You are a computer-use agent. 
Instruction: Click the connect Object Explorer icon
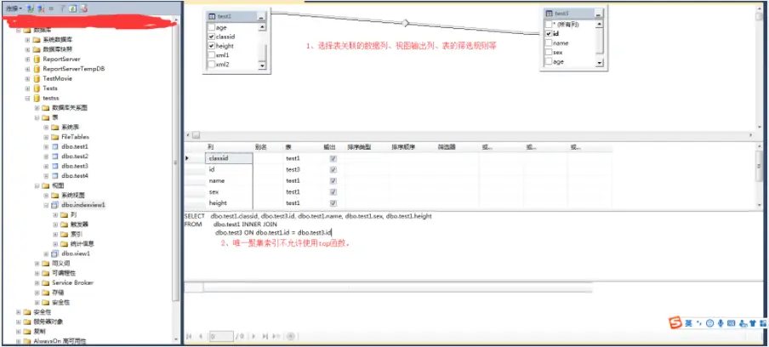pyautogui.click(x=30, y=9)
